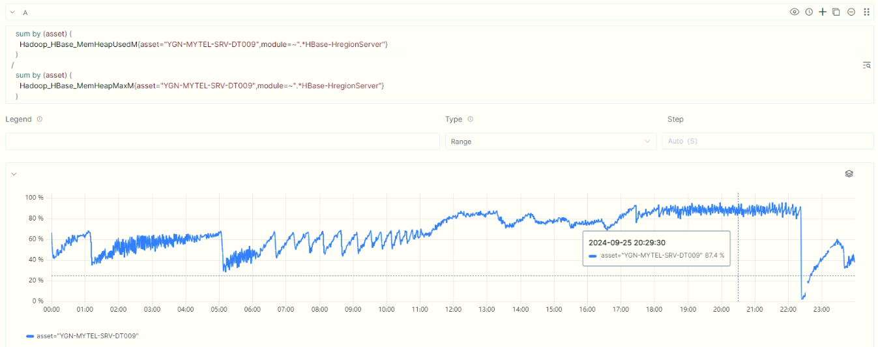Duplicate query A with copy icon
This screenshot has height=347, width=878.
[x=836, y=12]
